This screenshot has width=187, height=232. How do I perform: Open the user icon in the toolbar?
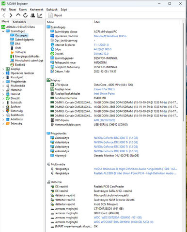(32, 15)
